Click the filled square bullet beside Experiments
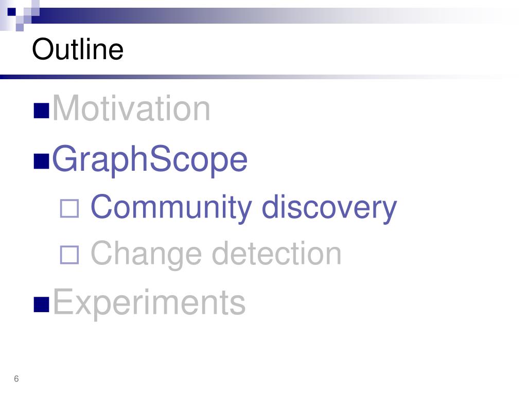The image size is (527, 395). (x=42, y=304)
